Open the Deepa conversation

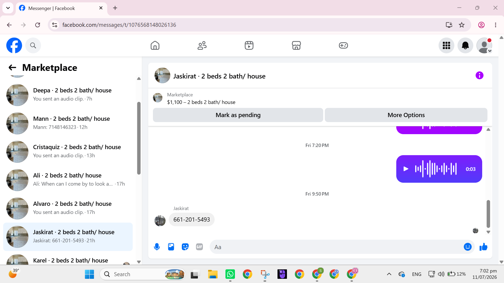[x=68, y=95]
